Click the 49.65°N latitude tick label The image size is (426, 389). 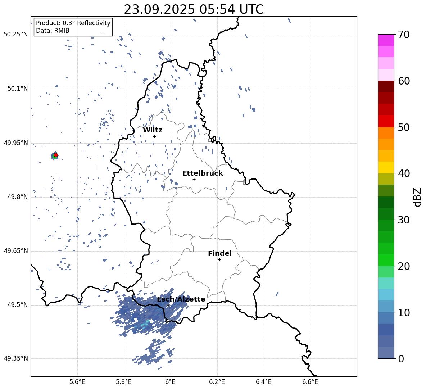(16, 251)
